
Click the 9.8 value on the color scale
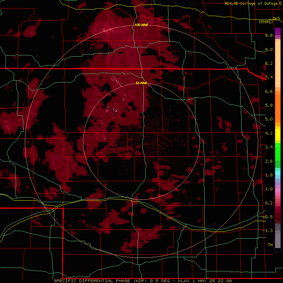(269, 35)
